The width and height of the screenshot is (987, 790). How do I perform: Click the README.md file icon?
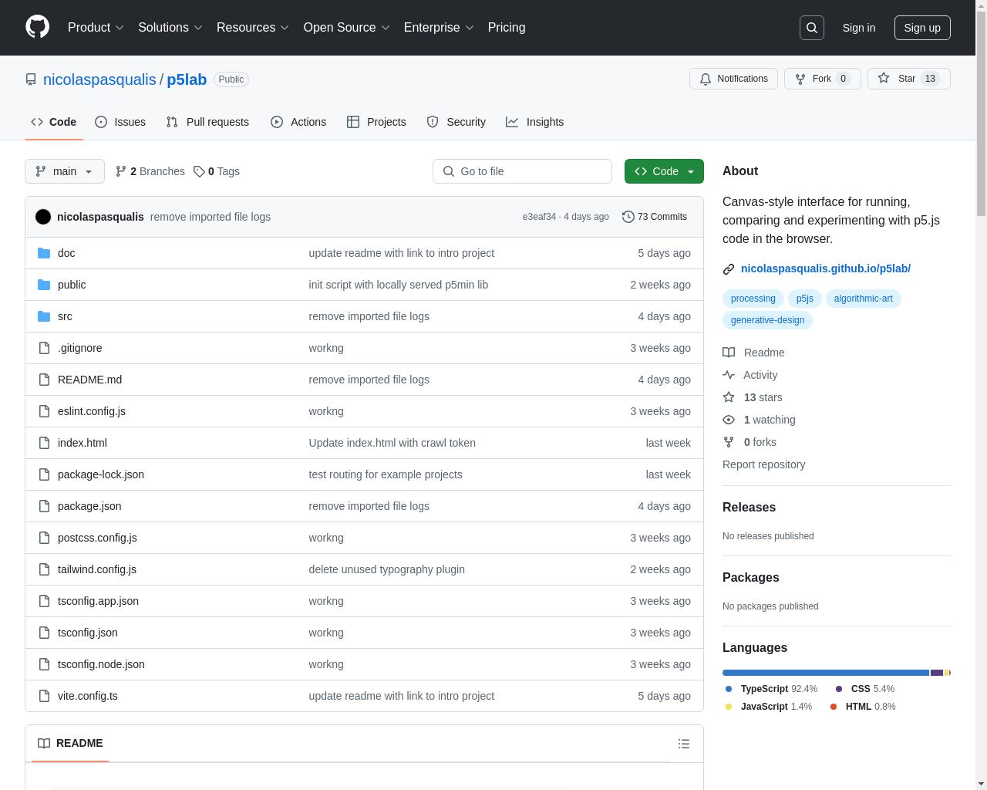[44, 380]
